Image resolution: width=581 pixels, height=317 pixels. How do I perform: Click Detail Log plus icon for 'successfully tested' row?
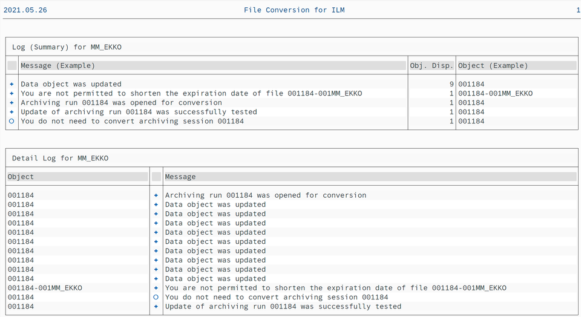click(156, 307)
